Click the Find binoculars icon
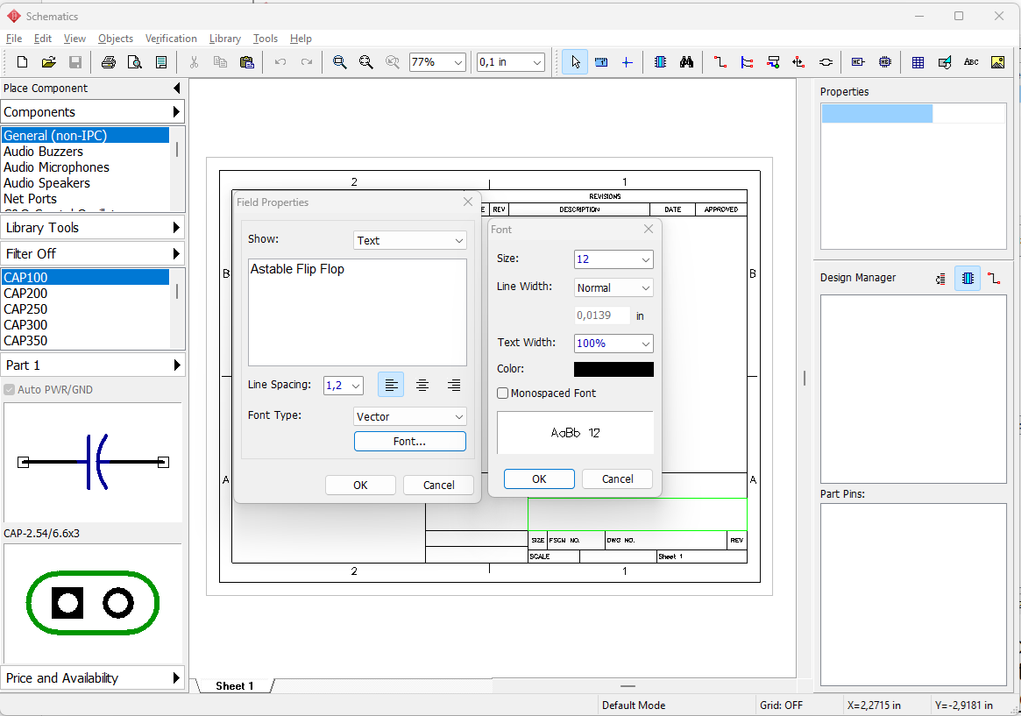 point(686,62)
